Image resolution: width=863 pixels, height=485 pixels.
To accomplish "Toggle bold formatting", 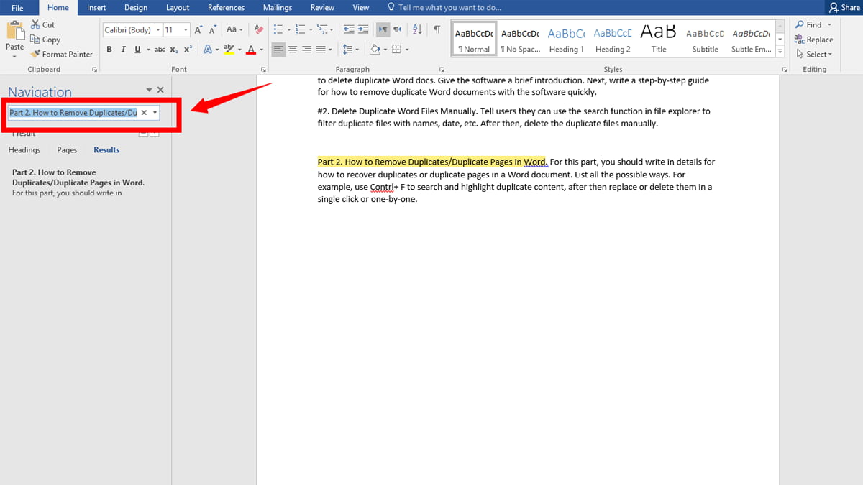I will [x=109, y=50].
